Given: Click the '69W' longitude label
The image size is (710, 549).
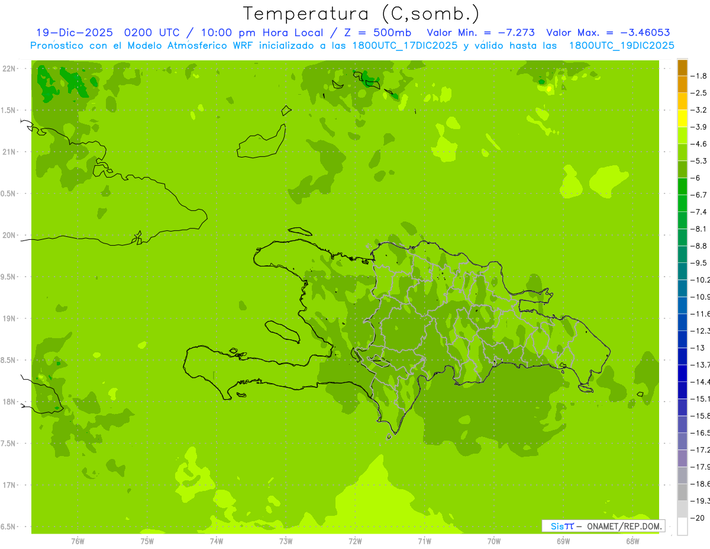Looking at the screenshot, I should pyautogui.click(x=563, y=541).
